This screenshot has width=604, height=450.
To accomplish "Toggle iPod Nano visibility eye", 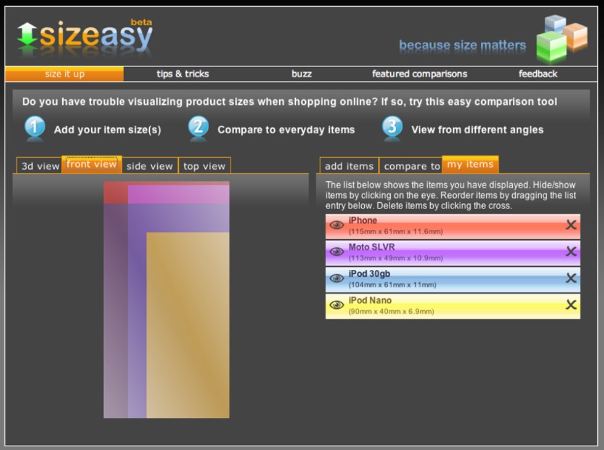I will 337,305.
